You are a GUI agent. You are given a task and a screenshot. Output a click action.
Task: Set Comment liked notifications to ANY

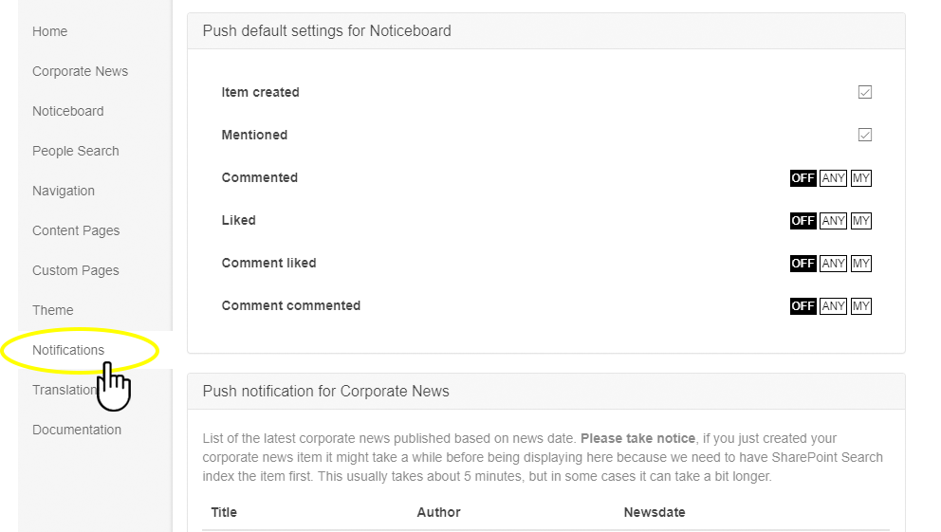[833, 264]
